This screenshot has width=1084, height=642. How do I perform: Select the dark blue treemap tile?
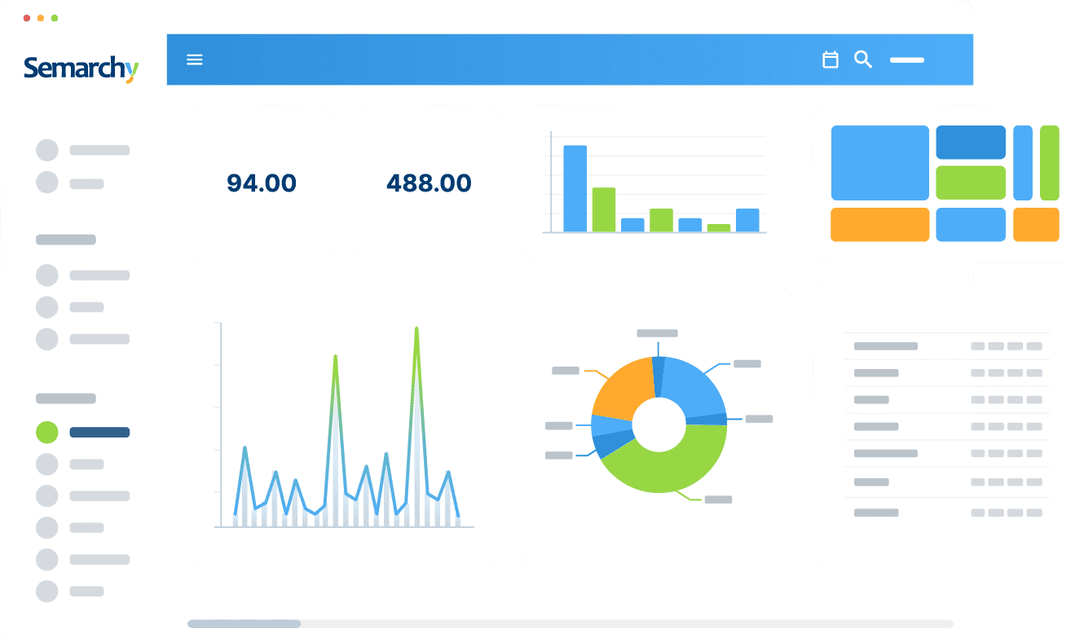click(x=971, y=143)
